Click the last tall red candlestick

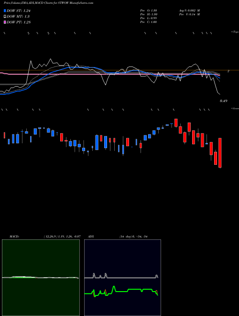click(220, 153)
